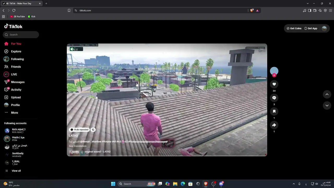Image resolution: width=334 pixels, height=188 pixels.
Task: Click the repost icon beside i9.db reposted
Action: 93,130
